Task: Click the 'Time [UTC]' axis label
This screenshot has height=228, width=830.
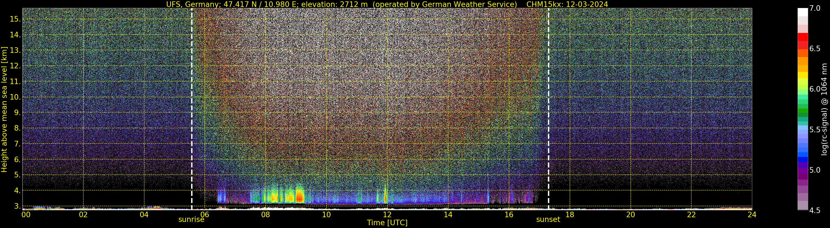Action: click(x=387, y=223)
